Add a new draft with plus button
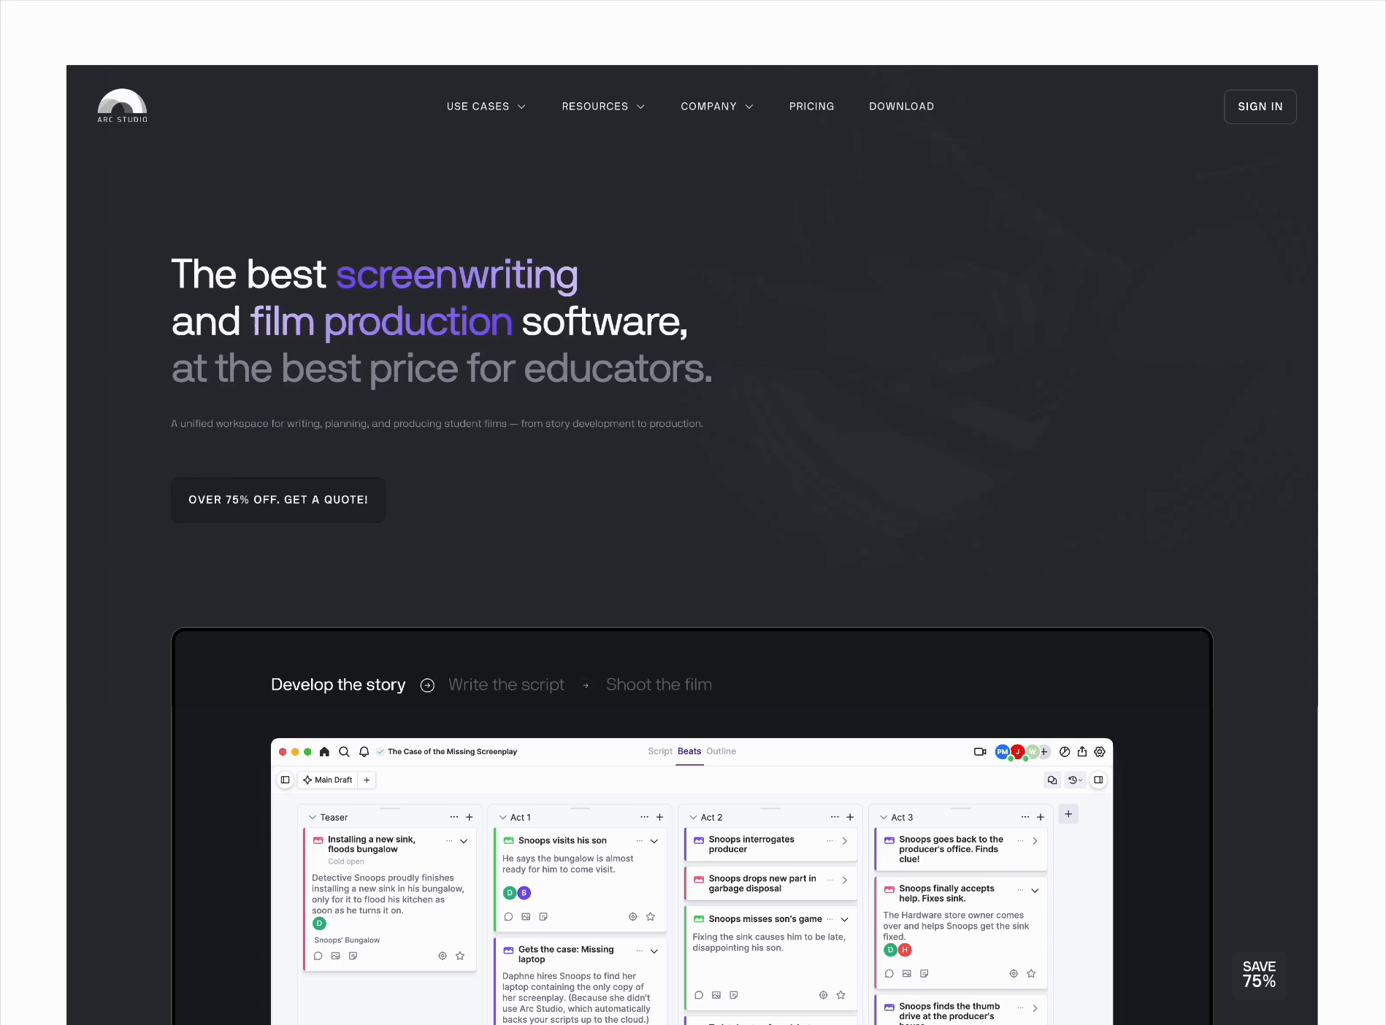Image resolution: width=1386 pixels, height=1025 pixels. (367, 780)
